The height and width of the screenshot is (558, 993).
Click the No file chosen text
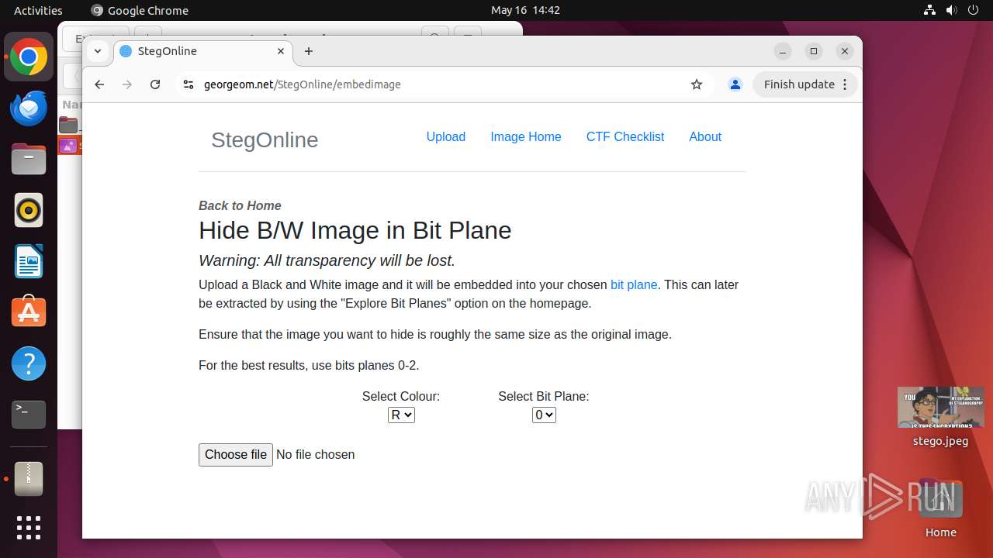(316, 455)
